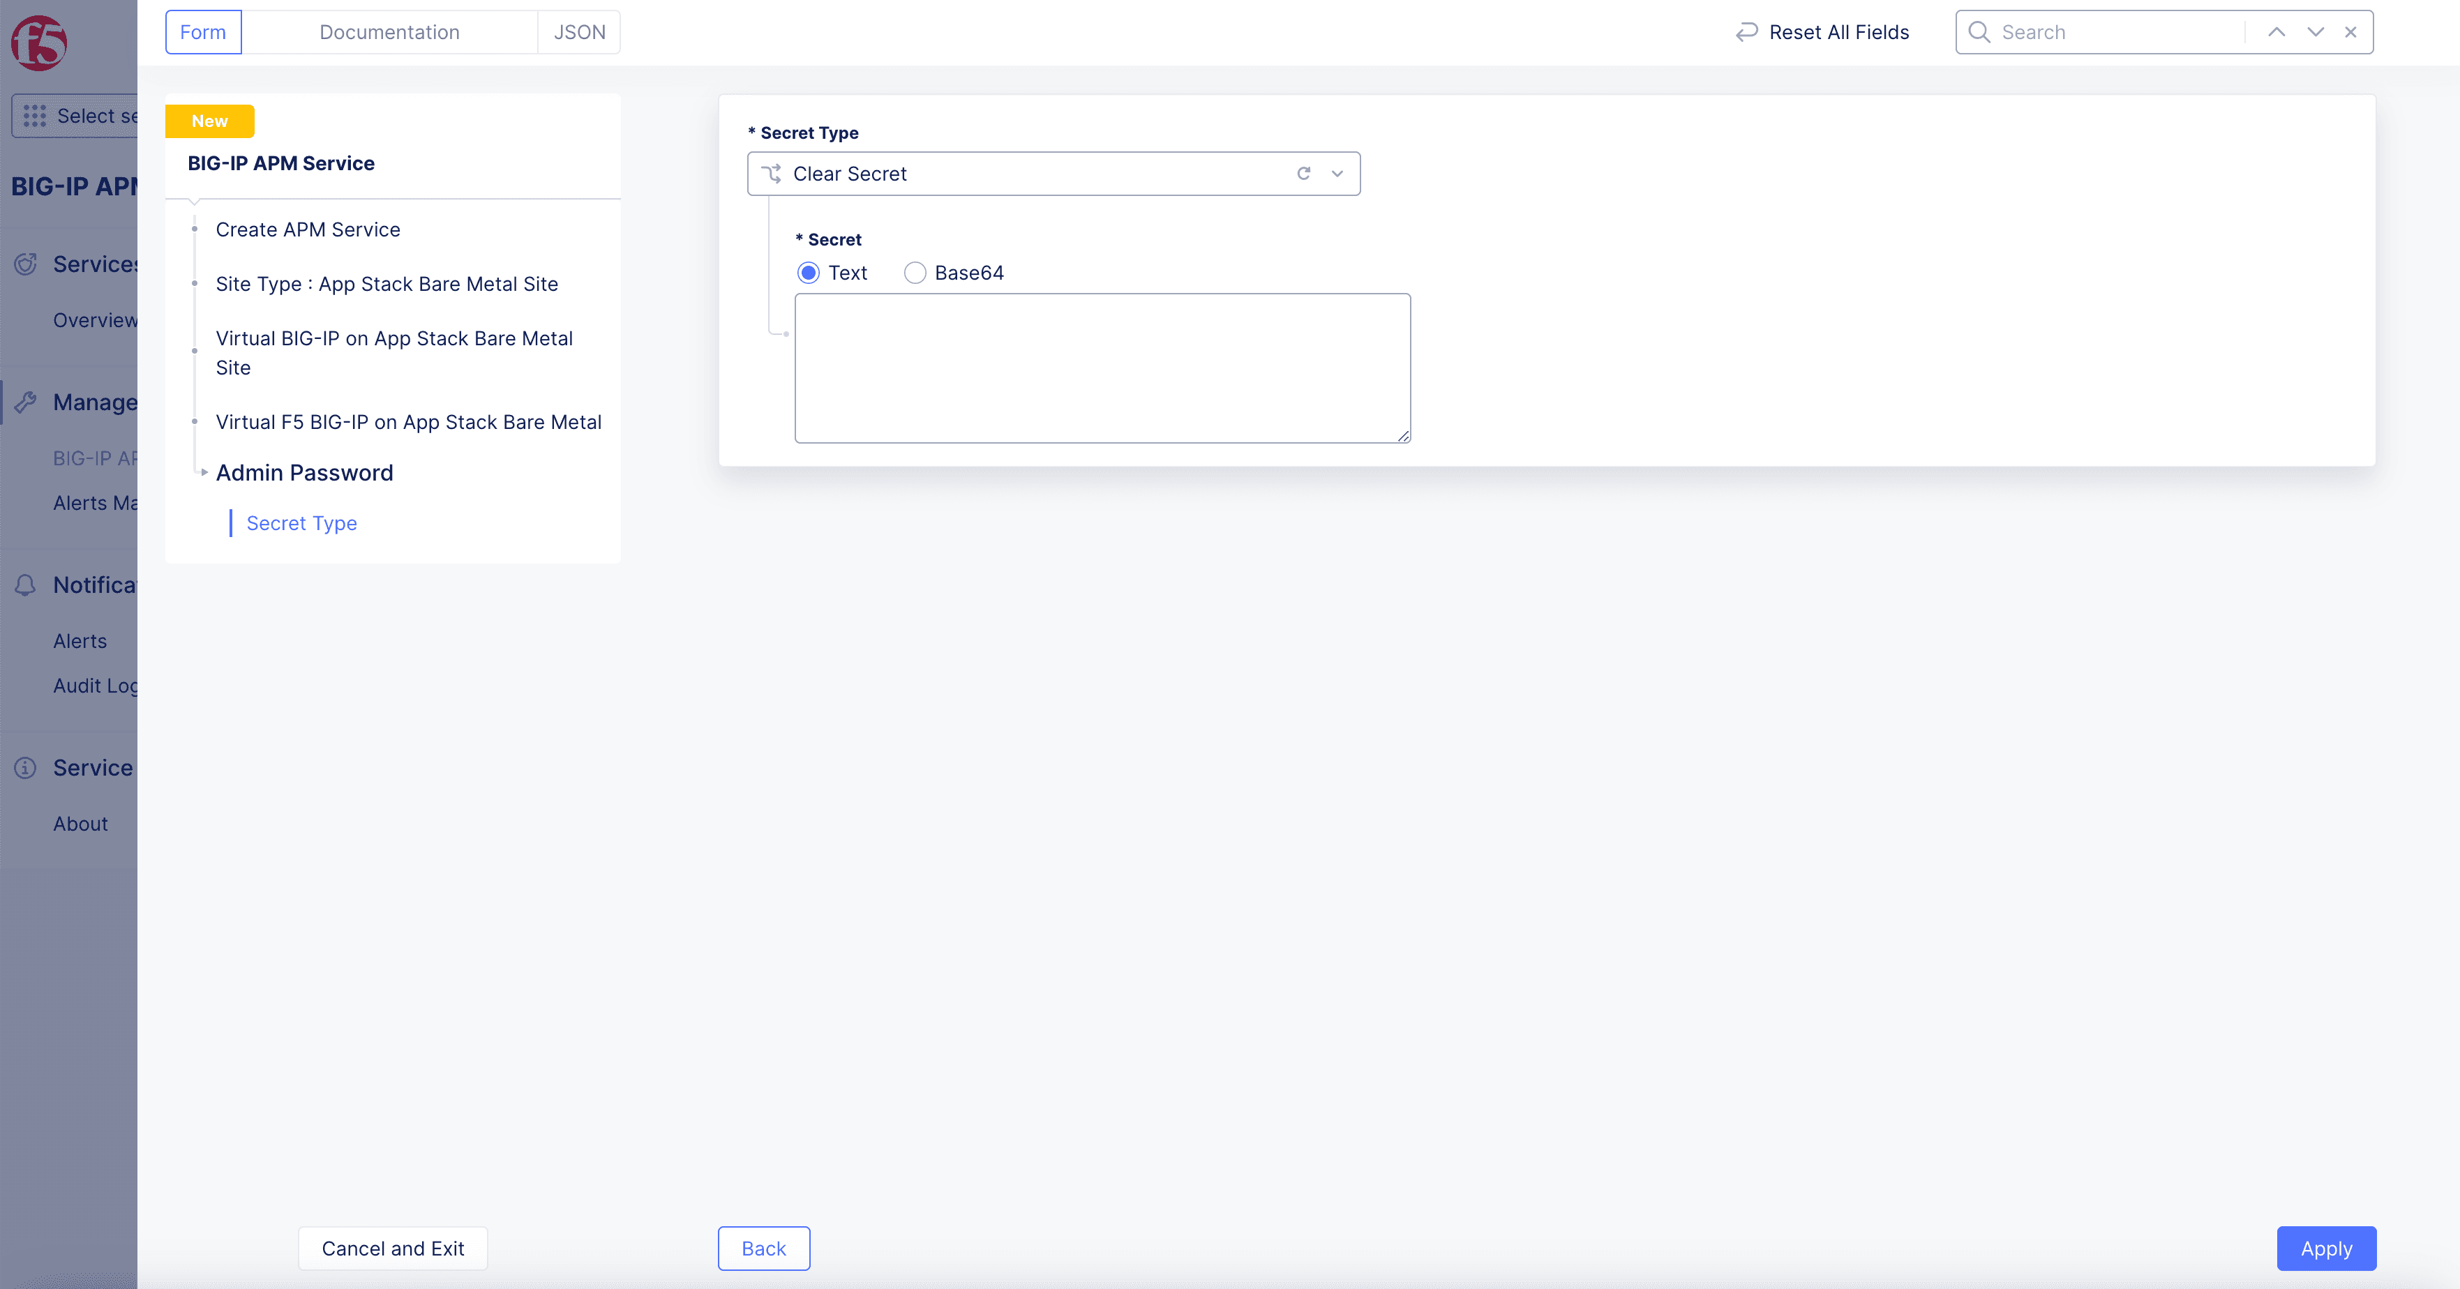Open the Clear Secret combo box
This screenshot has width=2460, height=1289.
coord(1053,174)
